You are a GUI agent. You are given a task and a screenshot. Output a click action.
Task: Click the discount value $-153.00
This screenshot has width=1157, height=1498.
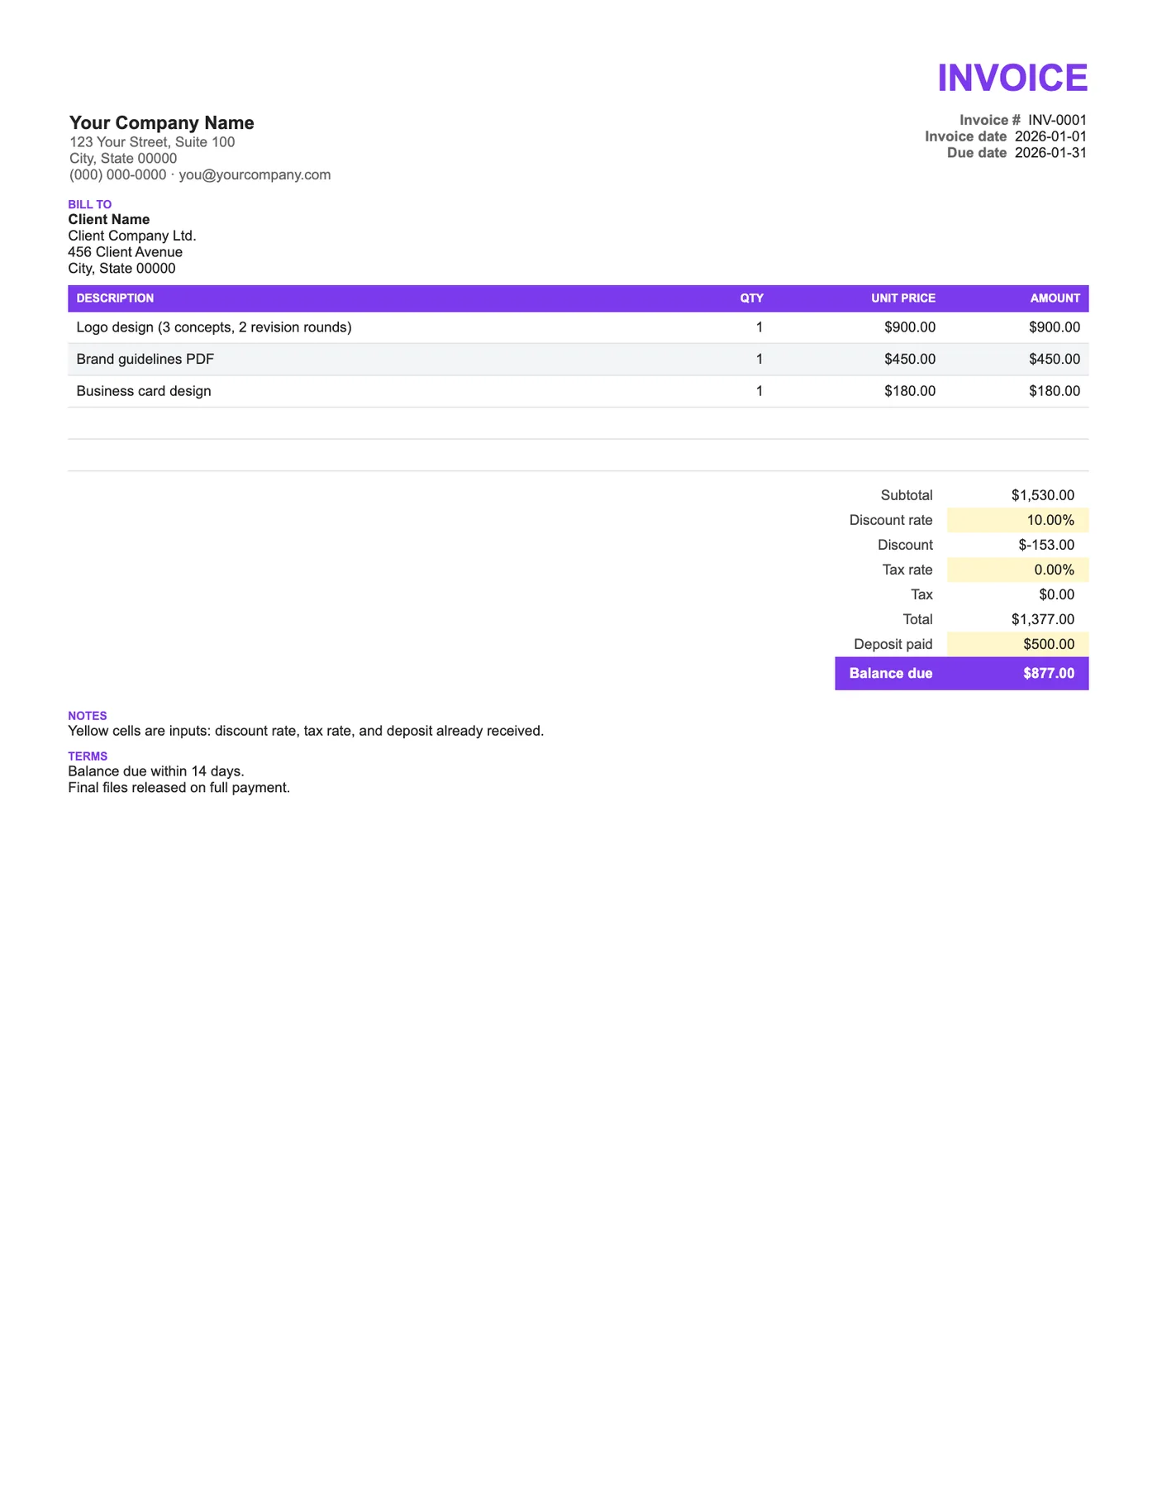pos(1047,545)
